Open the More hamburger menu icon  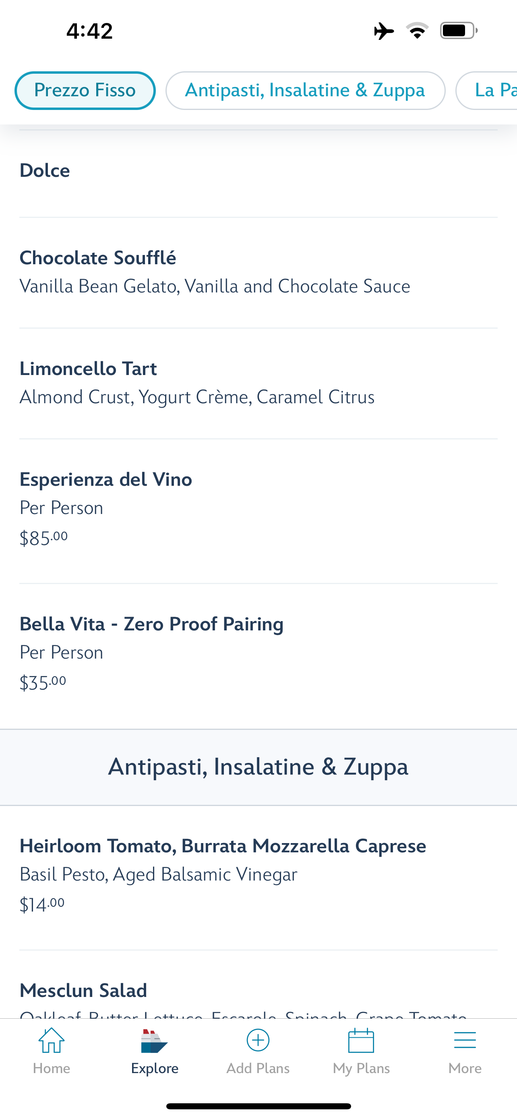pos(465,1040)
